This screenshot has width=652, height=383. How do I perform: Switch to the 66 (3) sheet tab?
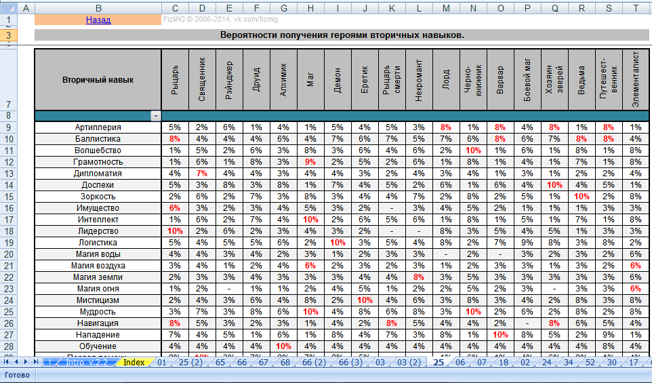pos(350,363)
